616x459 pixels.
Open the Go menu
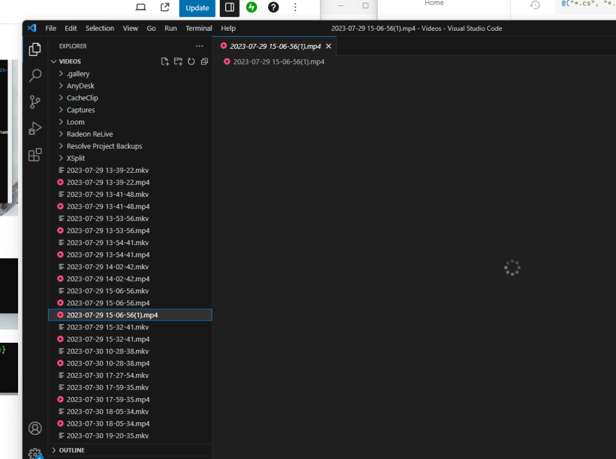151,28
